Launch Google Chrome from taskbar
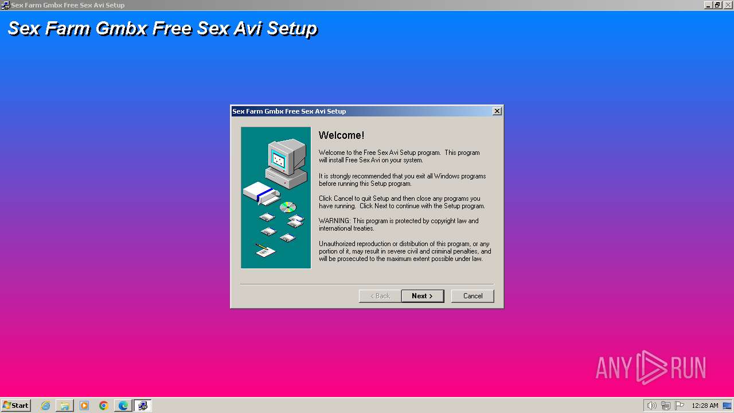 (x=104, y=406)
